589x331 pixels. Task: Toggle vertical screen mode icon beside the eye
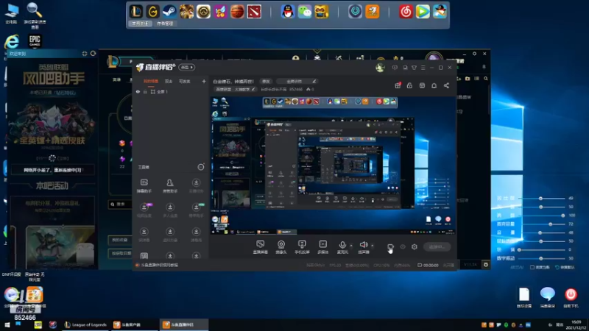pos(390,247)
